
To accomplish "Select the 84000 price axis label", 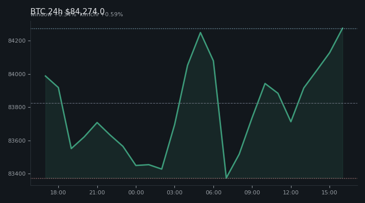I will 17,74.
